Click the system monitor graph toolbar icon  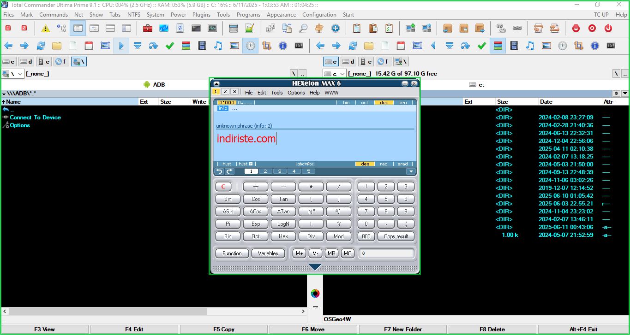coord(212,28)
